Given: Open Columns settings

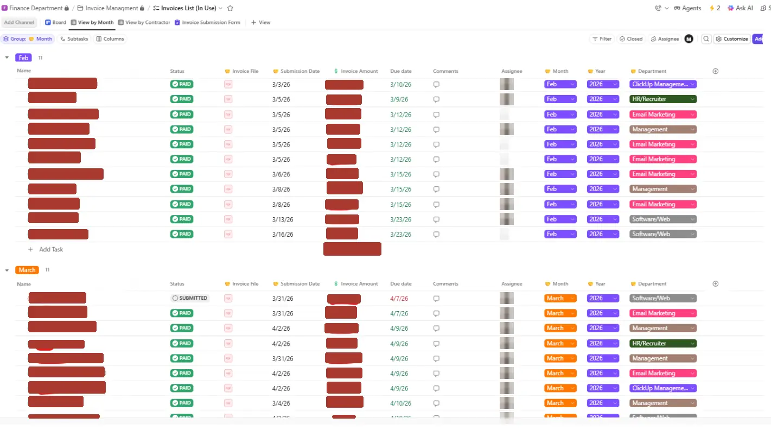Looking at the screenshot, I should pyautogui.click(x=110, y=39).
